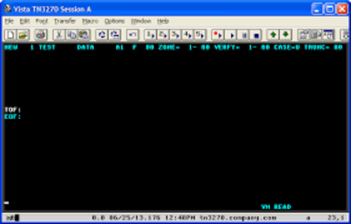The width and height of the screenshot is (351, 224).
Task: Click the DATA filetype in the header line
Action: point(86,47)
